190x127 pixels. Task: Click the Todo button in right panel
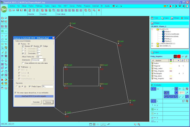pyautogui.click(x=155, y=18)
